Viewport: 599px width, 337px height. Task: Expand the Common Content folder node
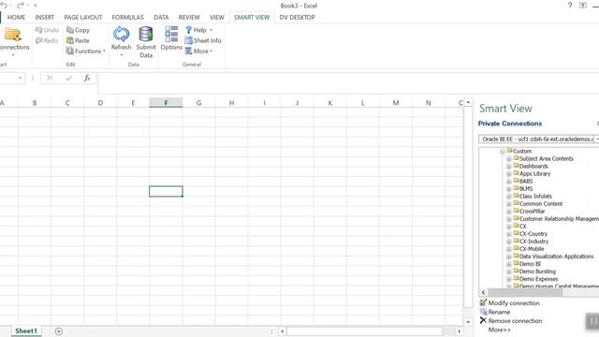pyautogui.click(x=509, y=204)
